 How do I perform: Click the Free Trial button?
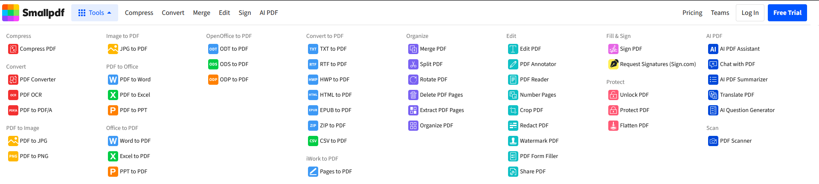(x=787, y=13)
